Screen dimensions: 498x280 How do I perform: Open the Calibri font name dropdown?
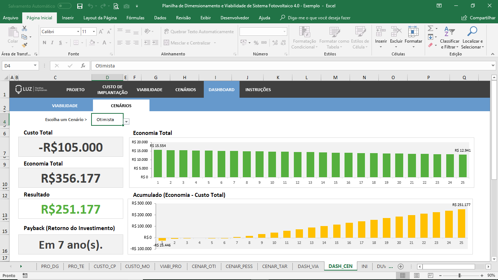click(x=78, y=32)
